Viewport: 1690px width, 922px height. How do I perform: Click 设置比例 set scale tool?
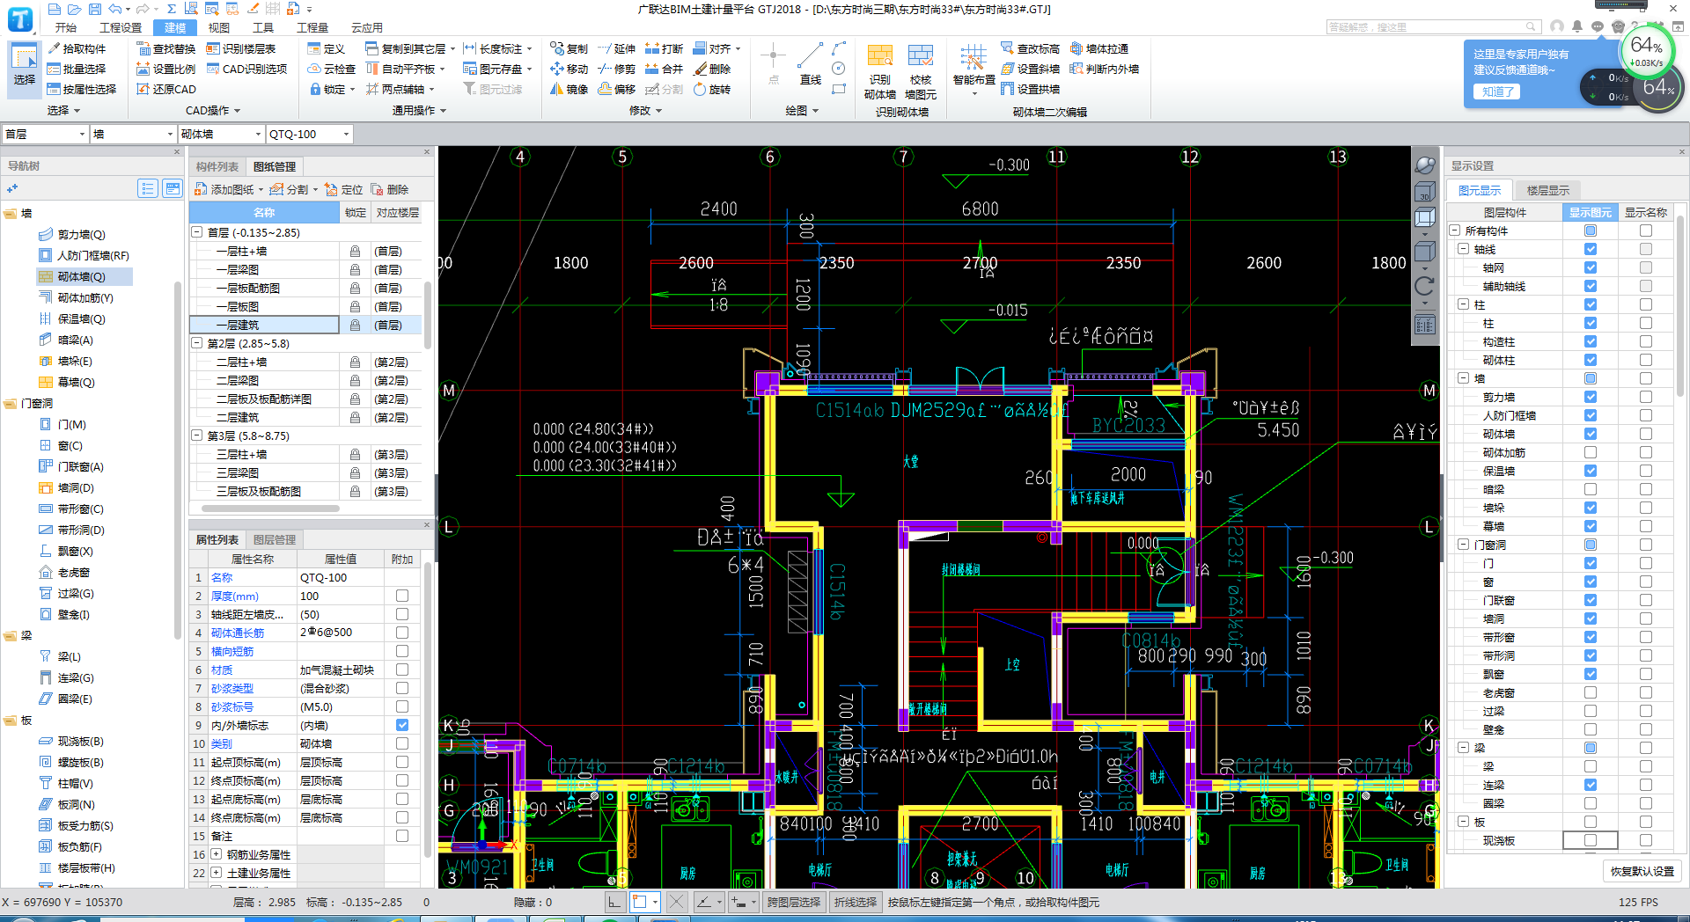[166, 69]
